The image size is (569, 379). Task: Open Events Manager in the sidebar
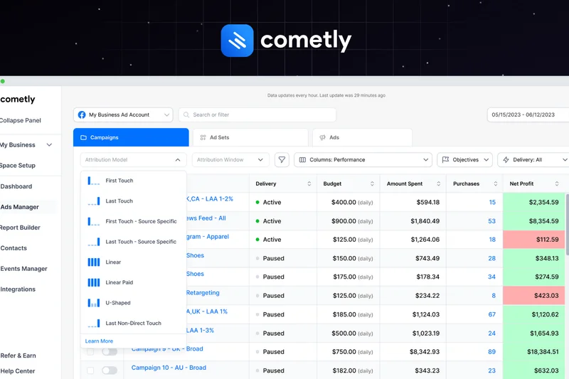23,269
